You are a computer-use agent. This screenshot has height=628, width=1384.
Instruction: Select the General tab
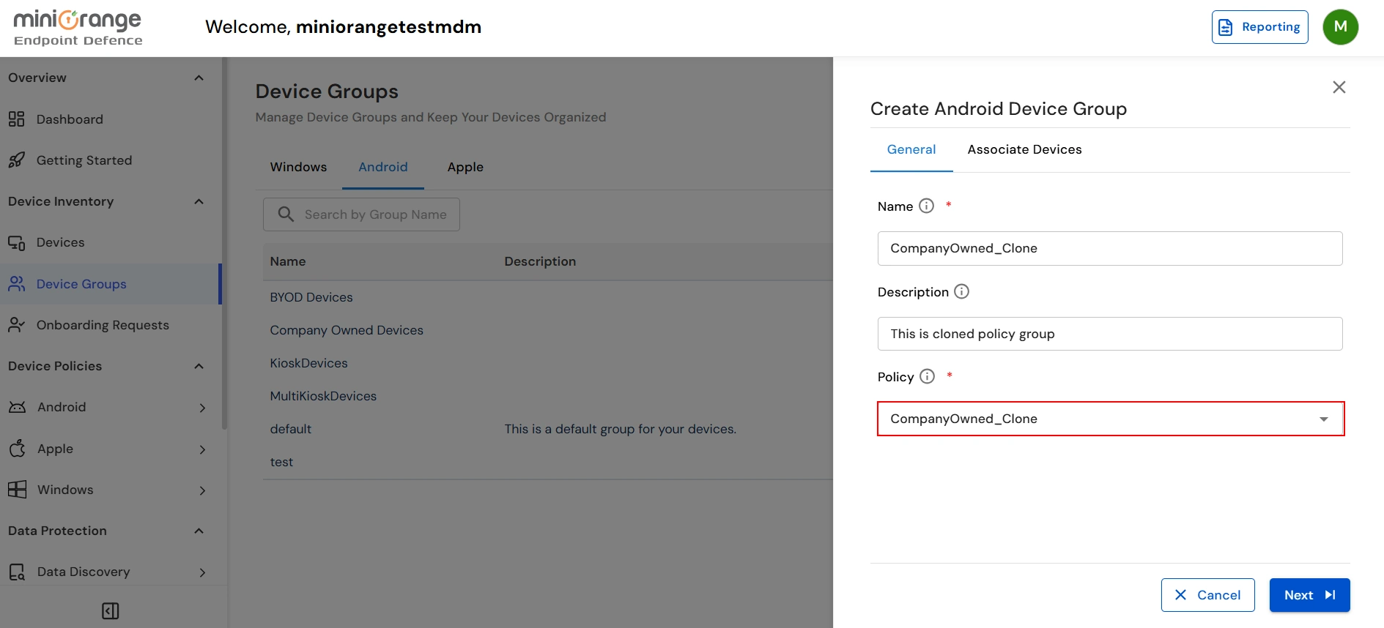click(911, 149)
